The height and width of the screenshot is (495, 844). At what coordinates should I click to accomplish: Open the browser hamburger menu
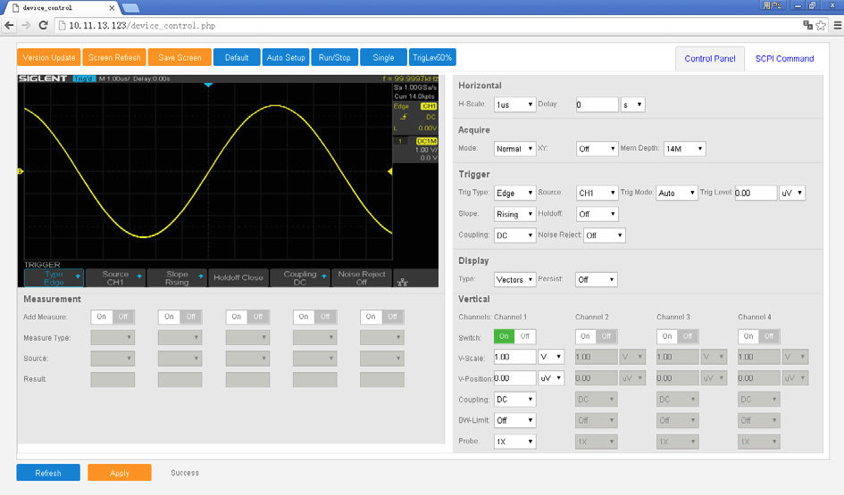(838, 25)
